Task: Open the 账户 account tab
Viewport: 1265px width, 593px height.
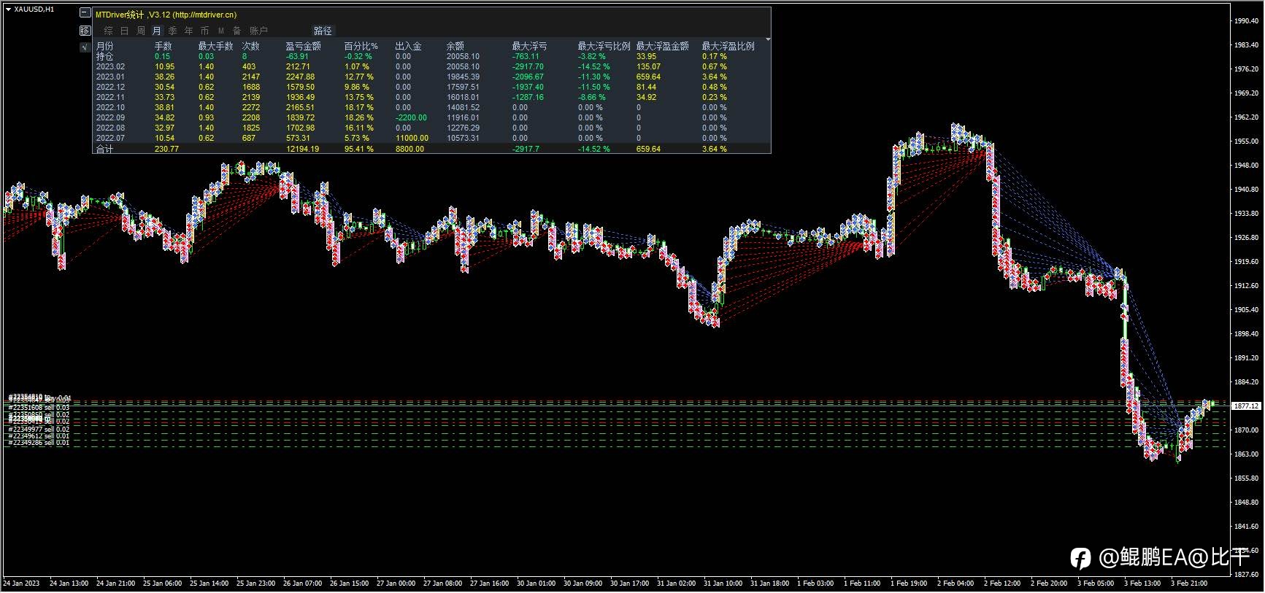Action: coord(259,31)
